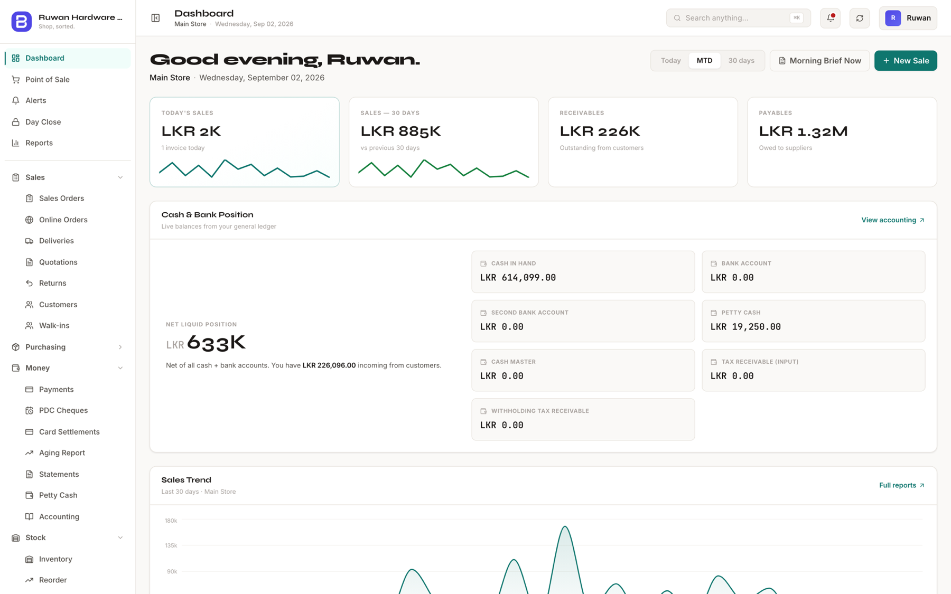Open the Sales — 30 Days card
Viewport: 951px width, 594px height.
[x=444, y=142]
